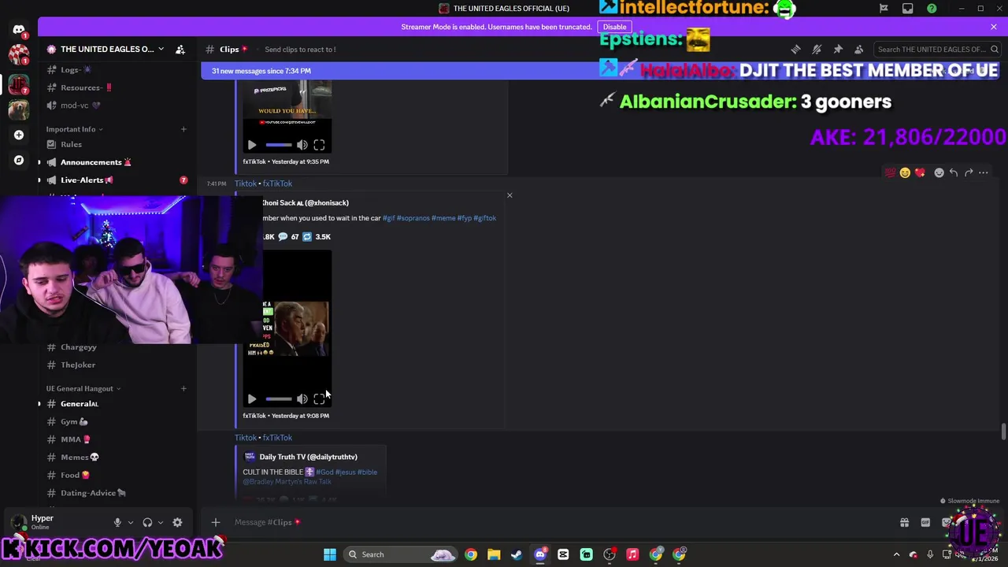This screenshot has width=1008, height=567.
Task: React with the laughing emoji on hovered message
Action: click(x=905, y=172)
